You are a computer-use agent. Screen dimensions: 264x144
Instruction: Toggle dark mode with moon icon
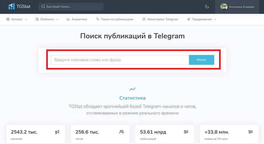(207, 7)
